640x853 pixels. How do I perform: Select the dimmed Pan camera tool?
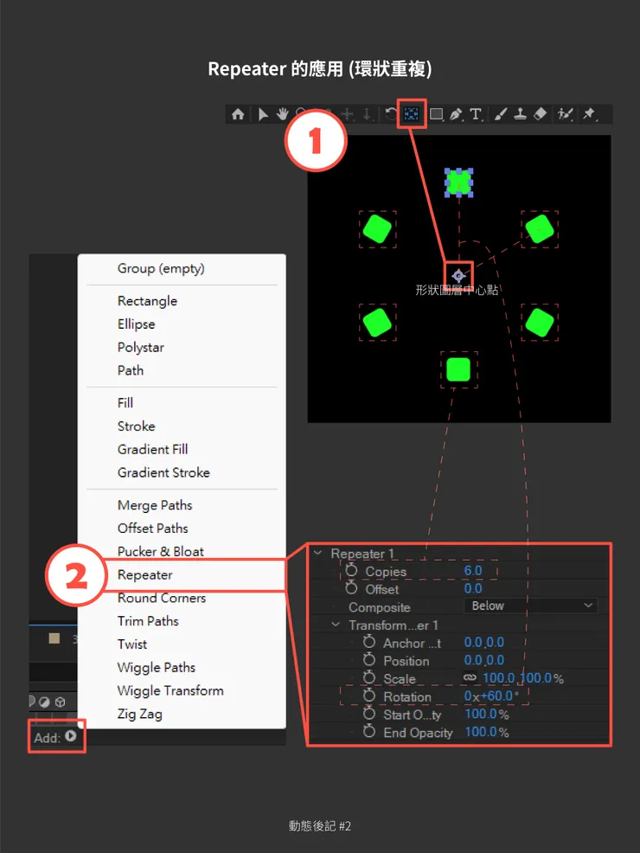pyautogui.click(x=347, y=114)
